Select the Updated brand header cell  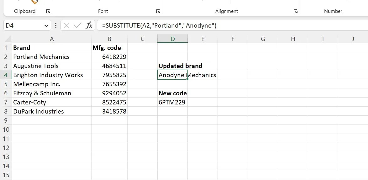[172, 66]
